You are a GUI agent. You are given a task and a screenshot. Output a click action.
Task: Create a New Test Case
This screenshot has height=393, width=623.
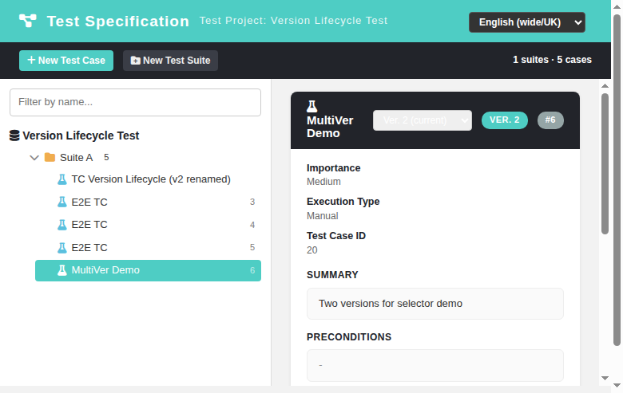(x=66, y=61)
